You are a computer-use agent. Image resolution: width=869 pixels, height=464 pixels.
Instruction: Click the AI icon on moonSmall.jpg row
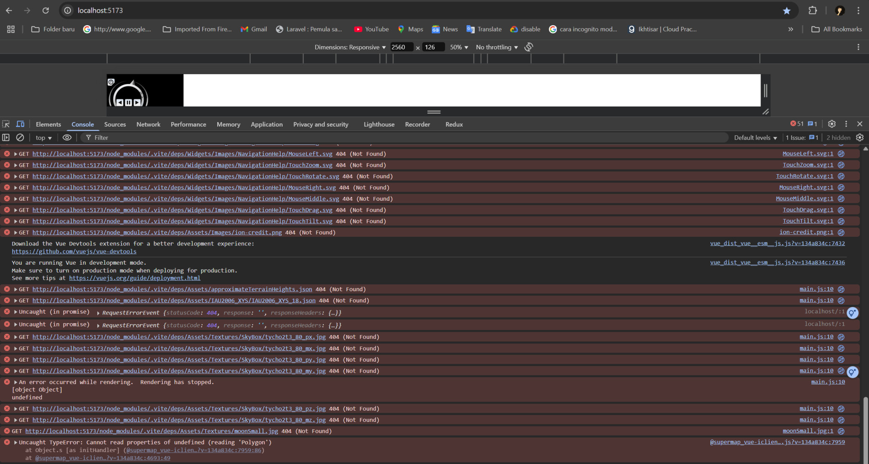(x=841, y=431)
